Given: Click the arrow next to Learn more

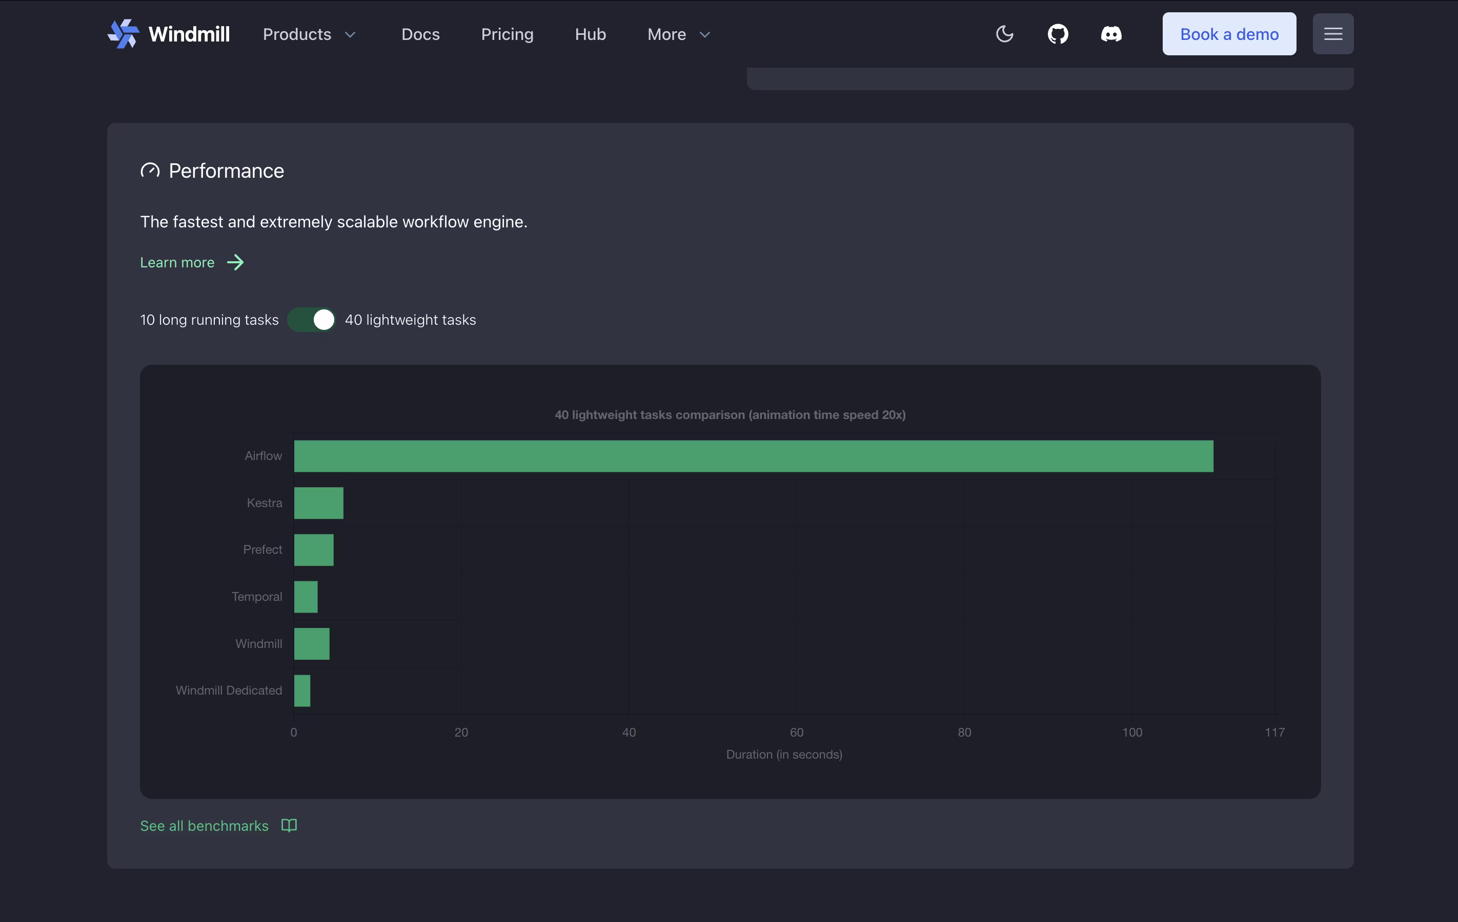Looking at the screenshot, I should click(235, 263).
